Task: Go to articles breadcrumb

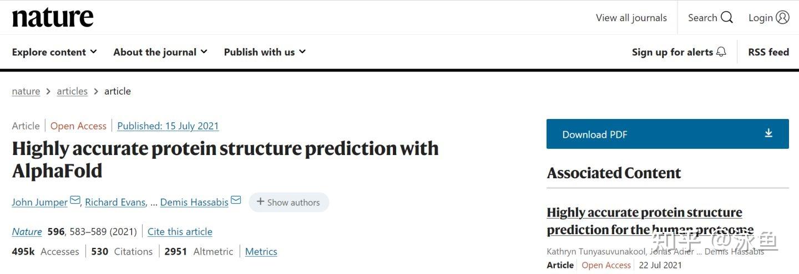Action: (72, 91)
